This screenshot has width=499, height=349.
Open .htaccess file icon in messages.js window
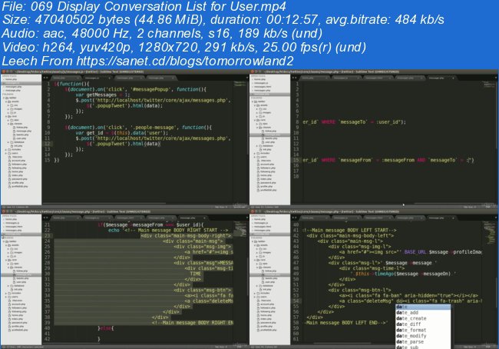point(9,157)
